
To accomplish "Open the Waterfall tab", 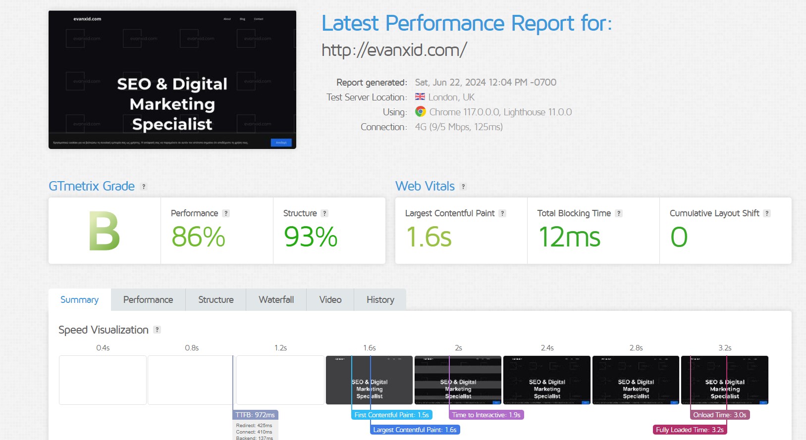I will pyautogui.click(x=276, y=300).
